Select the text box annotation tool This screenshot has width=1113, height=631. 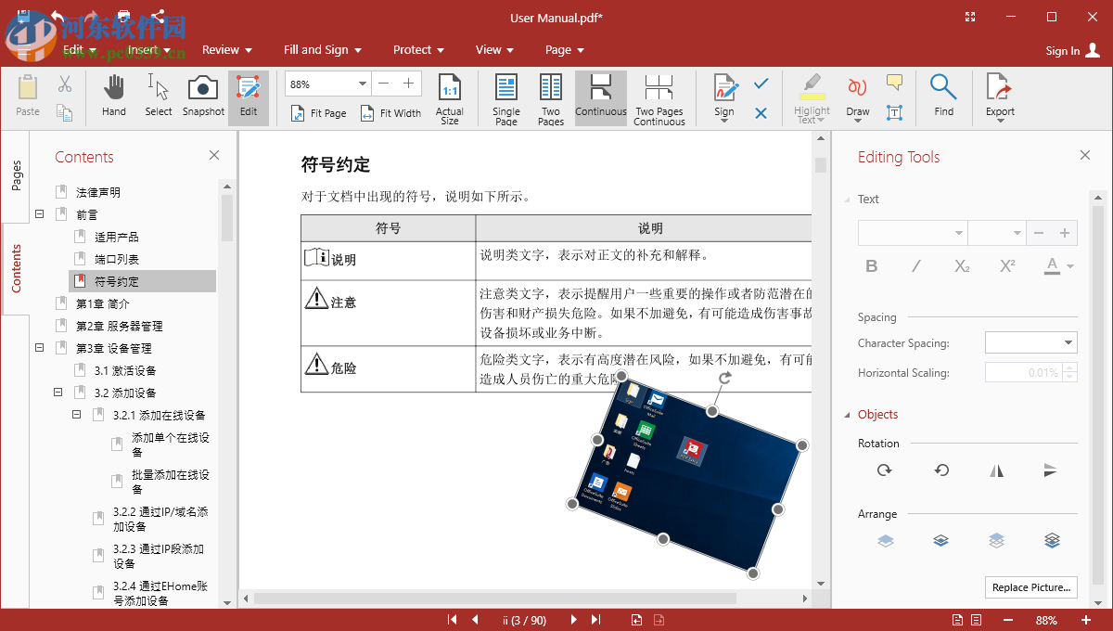coord(893,112)
